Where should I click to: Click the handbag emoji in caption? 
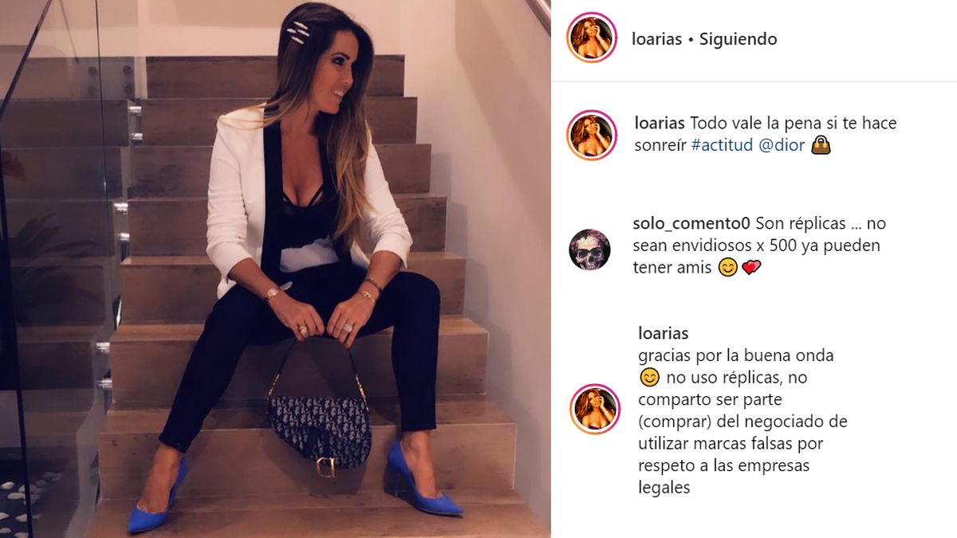pyautogui.click(x=820, y=146)
